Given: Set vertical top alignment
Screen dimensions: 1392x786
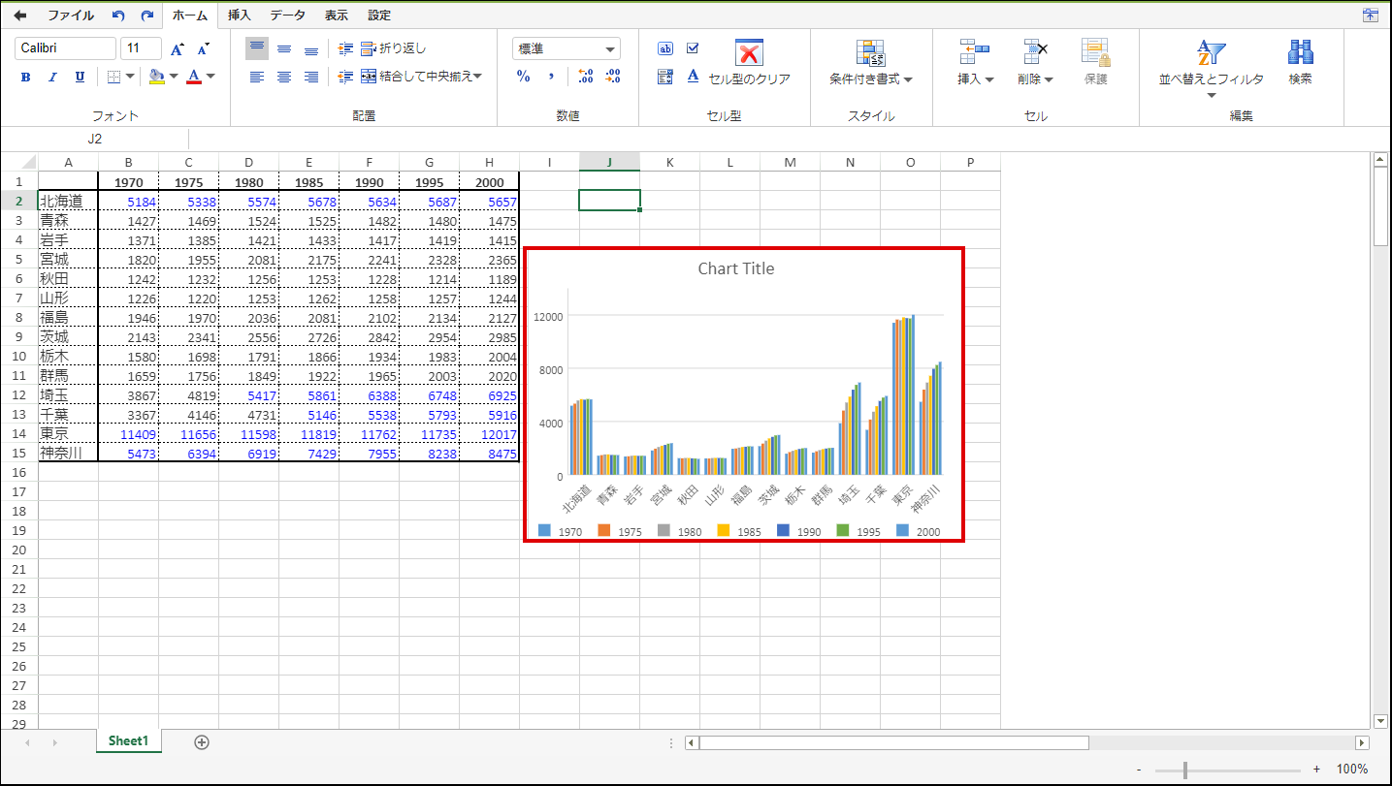Looking at the screenshot, I should pyautogui.click(x=257, y=47).
